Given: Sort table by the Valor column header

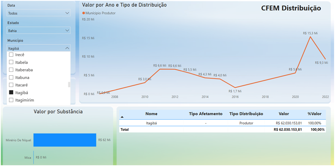Looking at the screenshot, I should point(284,114).
